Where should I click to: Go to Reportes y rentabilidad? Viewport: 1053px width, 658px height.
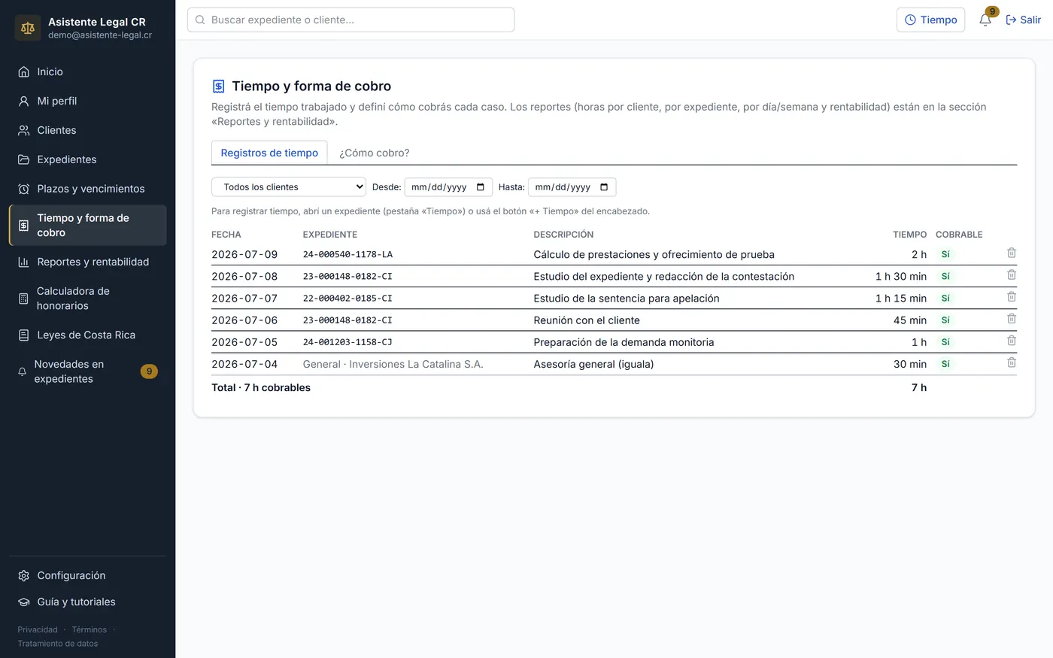tap(88, 262)
